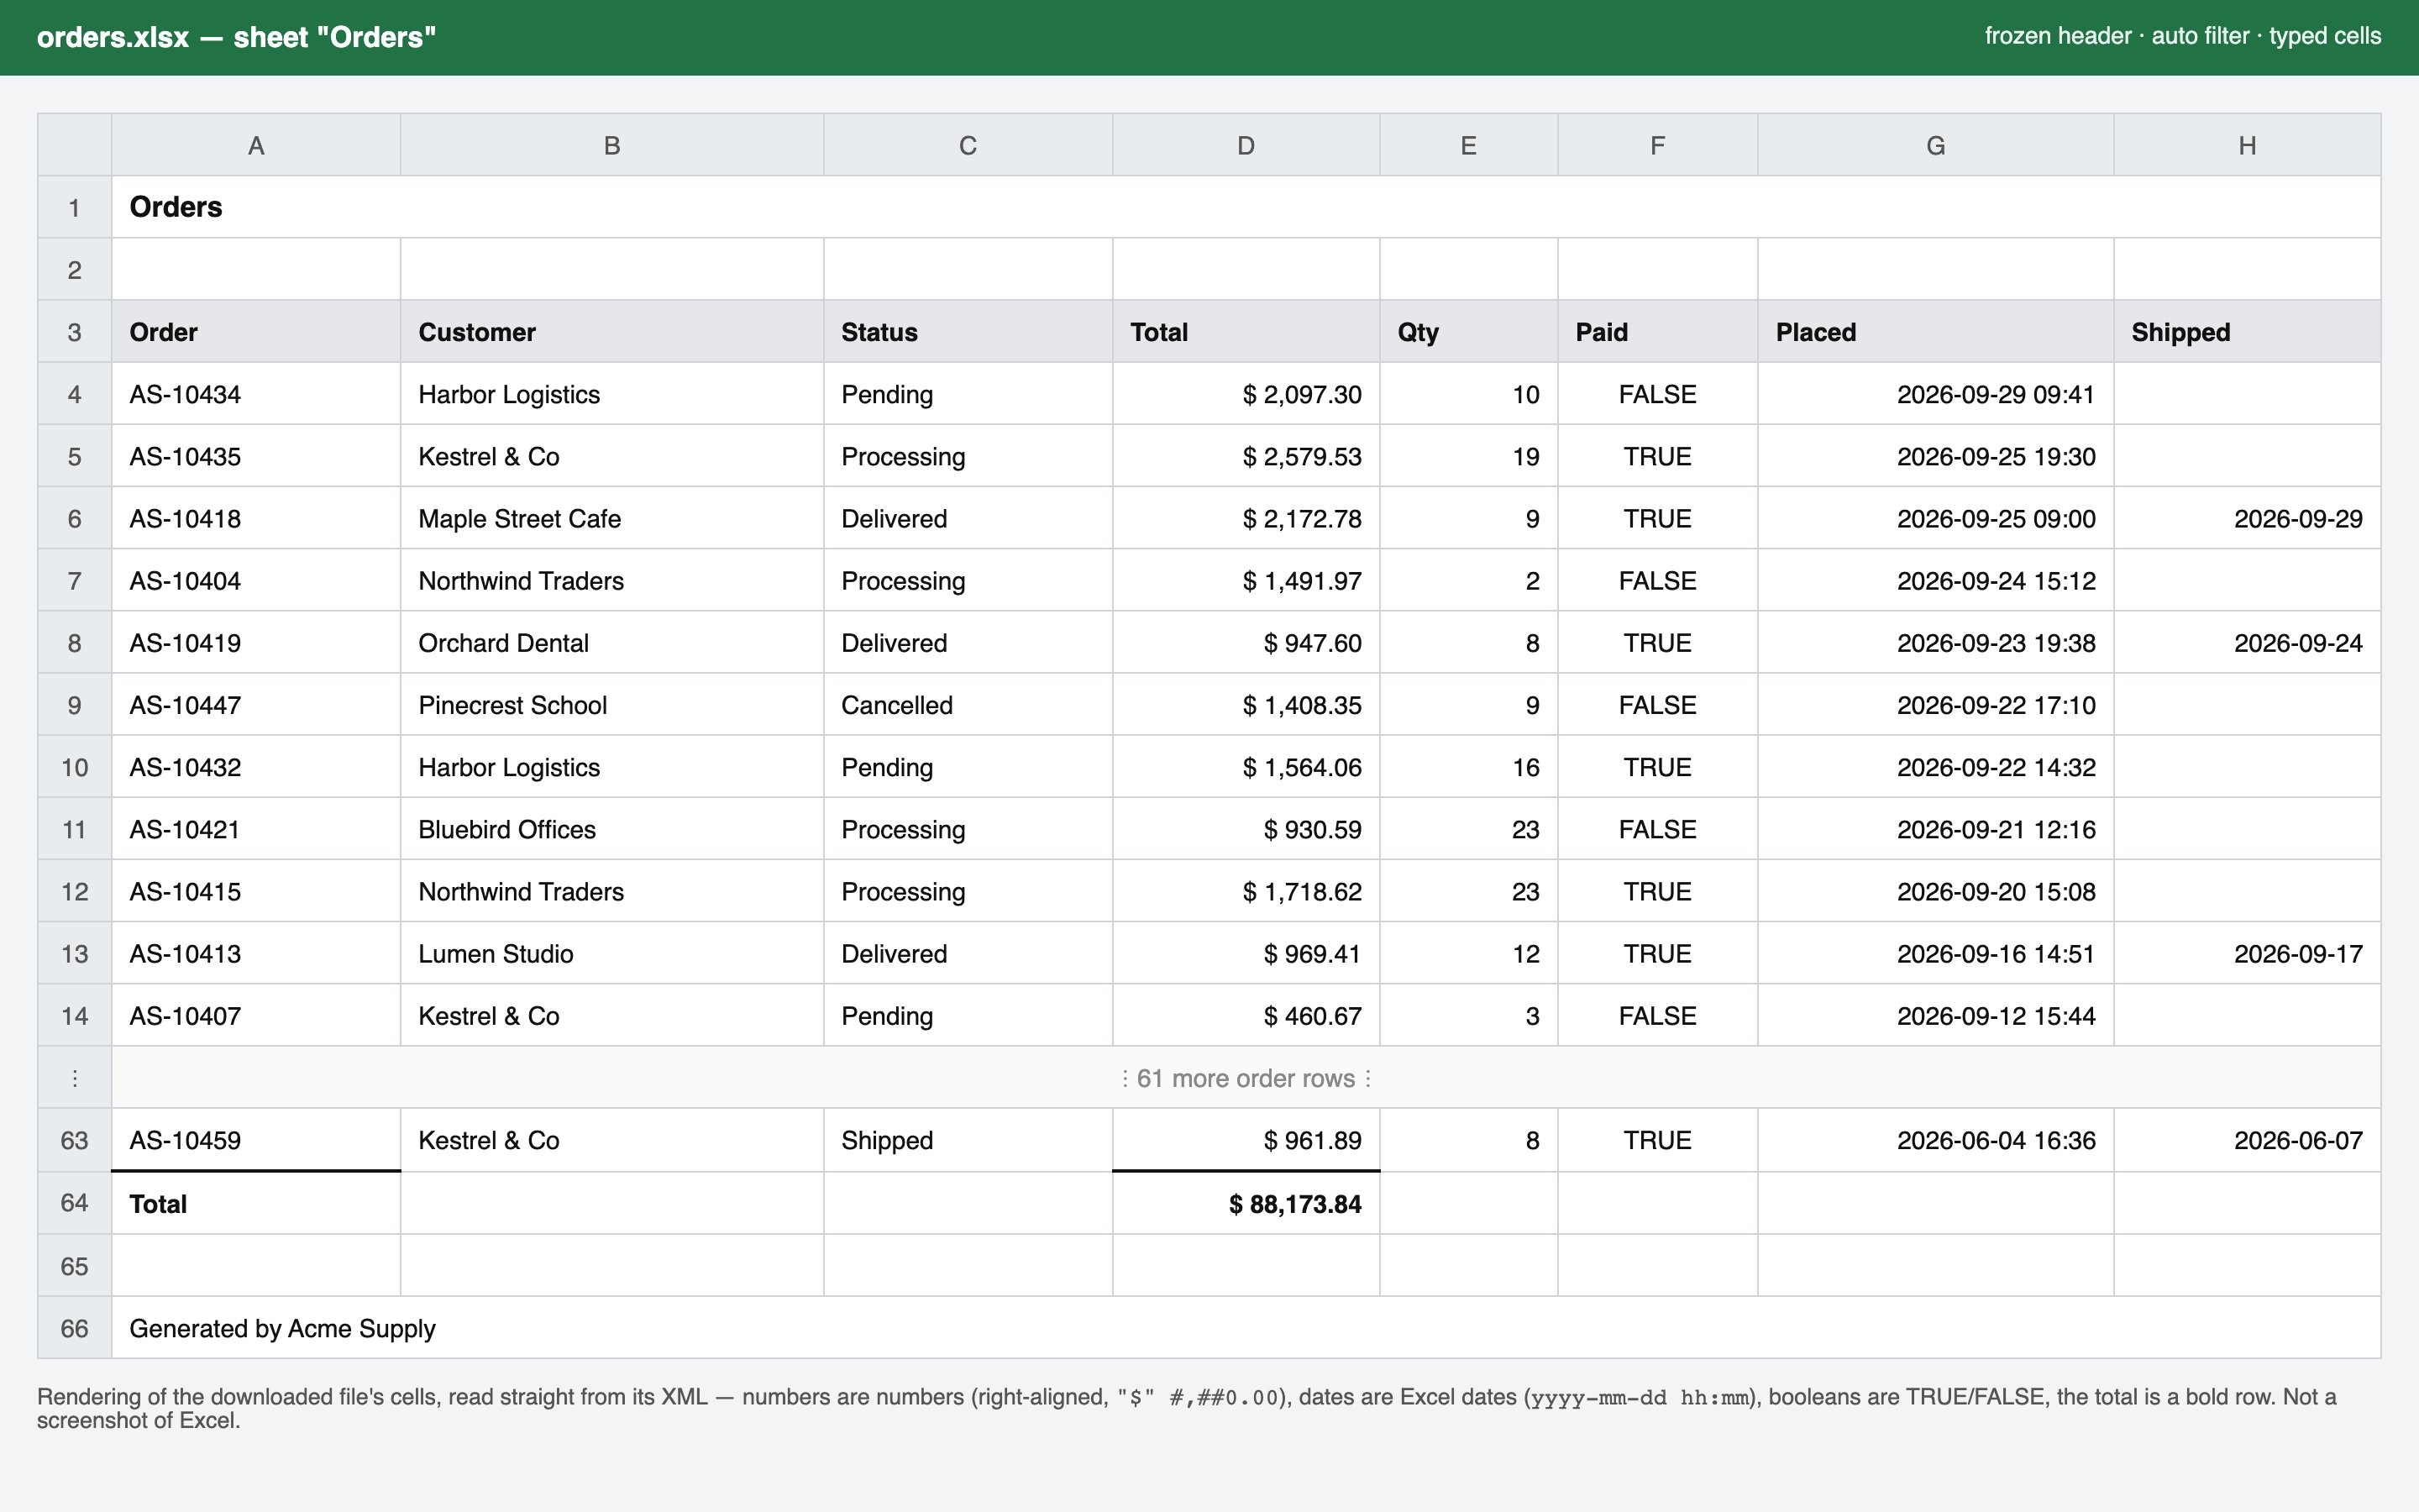Select order cell AS-10434
2419x1512 pixels.
pyautogui.click(x=256, y=394)
